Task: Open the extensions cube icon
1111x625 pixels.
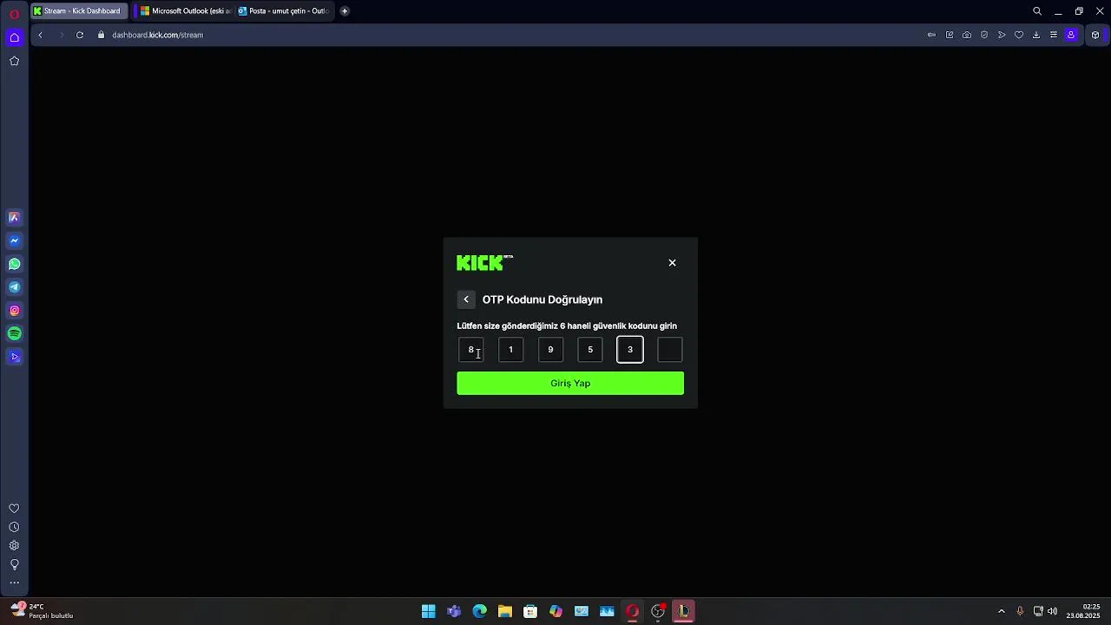Action: pyautogui.click(x=1095, y=35)
